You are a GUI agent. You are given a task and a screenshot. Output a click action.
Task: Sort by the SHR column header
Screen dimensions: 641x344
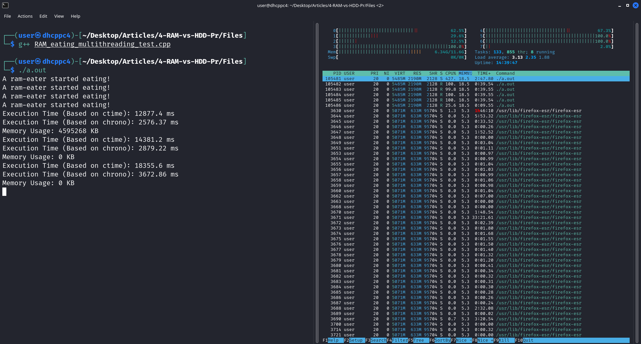tap(433, 73)
